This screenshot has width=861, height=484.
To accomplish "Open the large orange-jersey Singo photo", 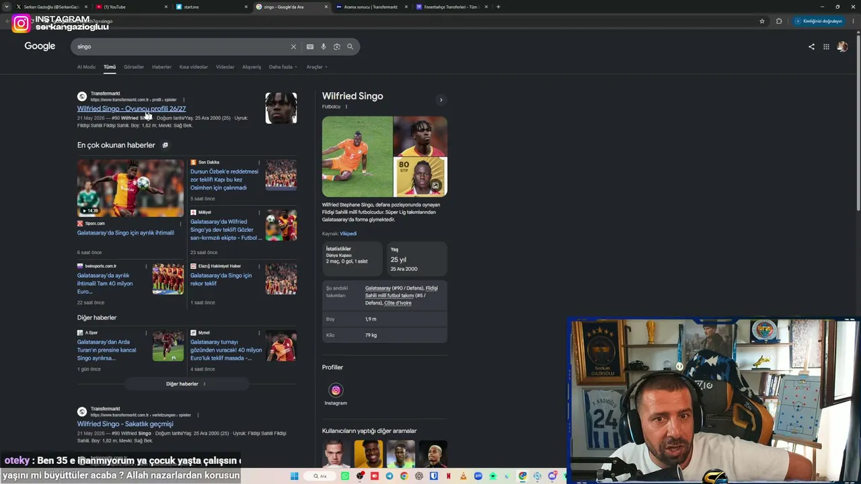I will click(357, 157).
